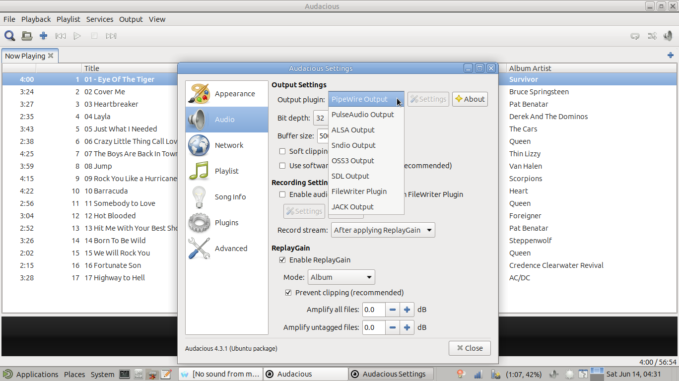Skip to next track in toolbar
The image size is (679, 381).
coord(111,36)
